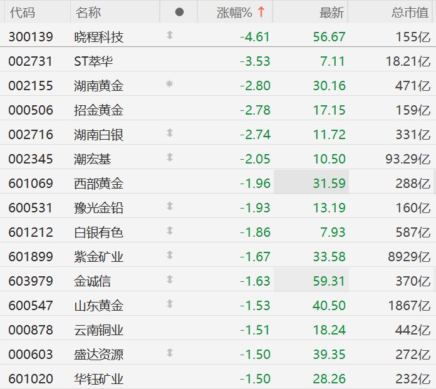Click the marker icon beside 盛达资源
The height and width of the screenshot is (389, 436).
click(169, 353)
